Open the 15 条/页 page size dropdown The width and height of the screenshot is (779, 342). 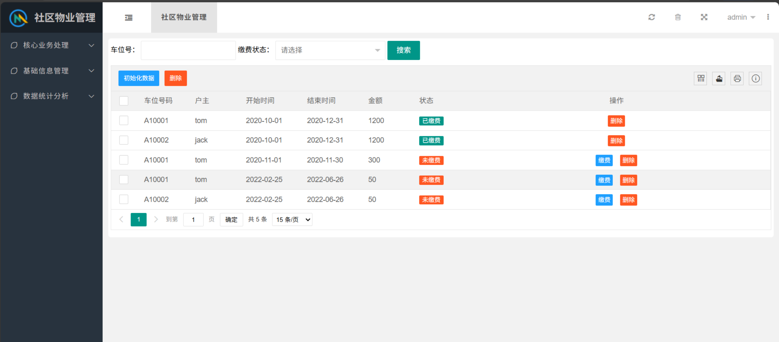pos(292,220)
